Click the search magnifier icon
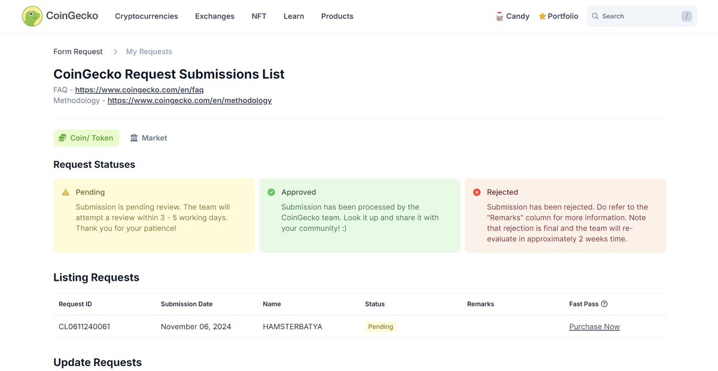 point(595,16)
